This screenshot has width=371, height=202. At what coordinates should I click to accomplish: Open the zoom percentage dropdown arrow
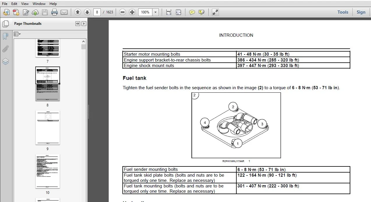(x=156, y=12)
